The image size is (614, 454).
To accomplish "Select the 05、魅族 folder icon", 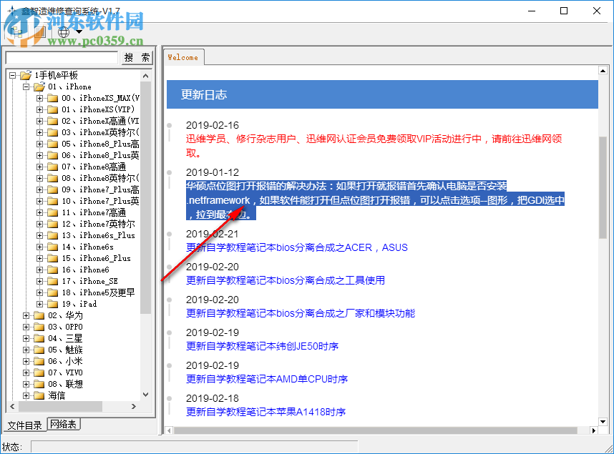I will click(39, 350).
